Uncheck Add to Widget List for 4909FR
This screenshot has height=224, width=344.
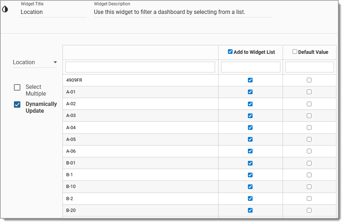250,80
